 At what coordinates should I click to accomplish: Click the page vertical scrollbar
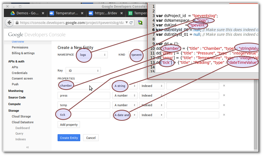[256, 114]
